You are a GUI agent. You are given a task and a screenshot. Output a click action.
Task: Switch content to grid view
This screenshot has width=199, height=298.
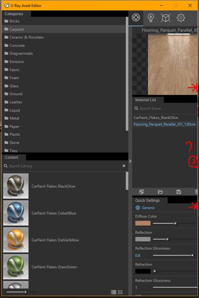point(120,292)
